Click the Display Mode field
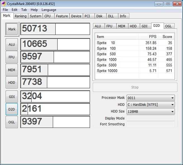 [x=151, y=118]
